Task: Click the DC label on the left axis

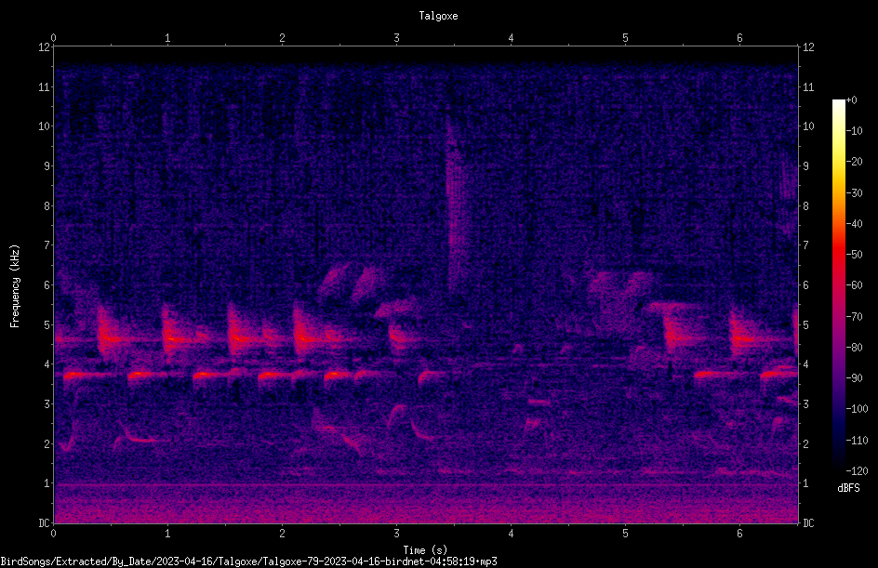Action: (x=45, y=522)
